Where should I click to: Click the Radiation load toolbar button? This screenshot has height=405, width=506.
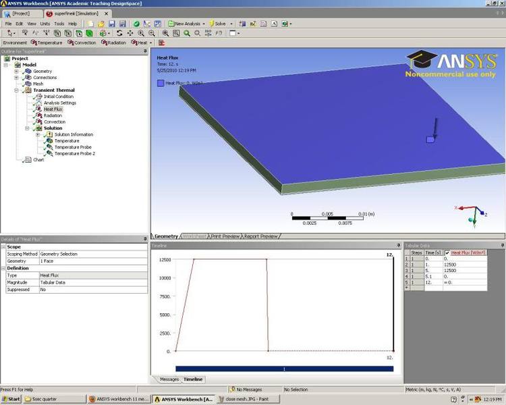(113, 43)
